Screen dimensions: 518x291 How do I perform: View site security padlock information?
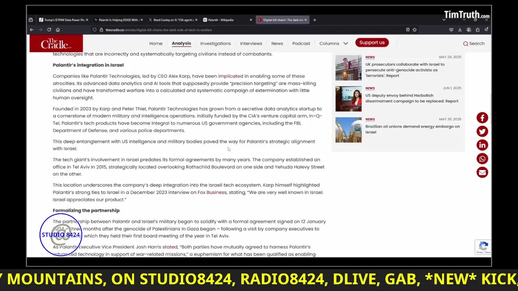point(101,30)
